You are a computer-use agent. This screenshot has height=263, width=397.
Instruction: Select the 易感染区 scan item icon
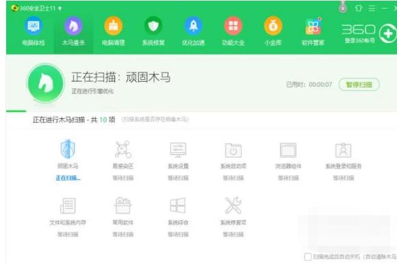(x=123, y=150)
